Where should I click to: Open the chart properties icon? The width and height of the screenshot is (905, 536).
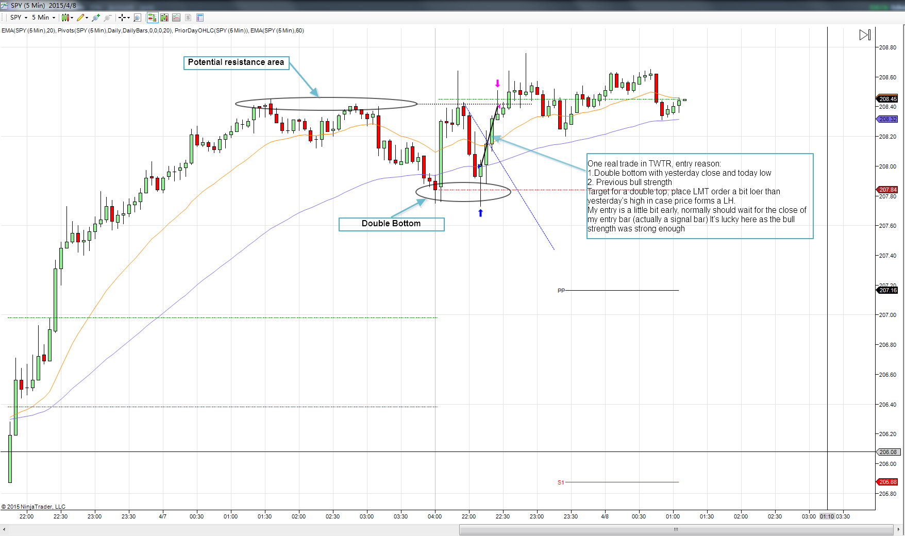[200, 18]
